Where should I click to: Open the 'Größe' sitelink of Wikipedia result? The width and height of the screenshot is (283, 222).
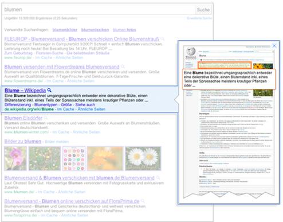click(x=66, y=104)
